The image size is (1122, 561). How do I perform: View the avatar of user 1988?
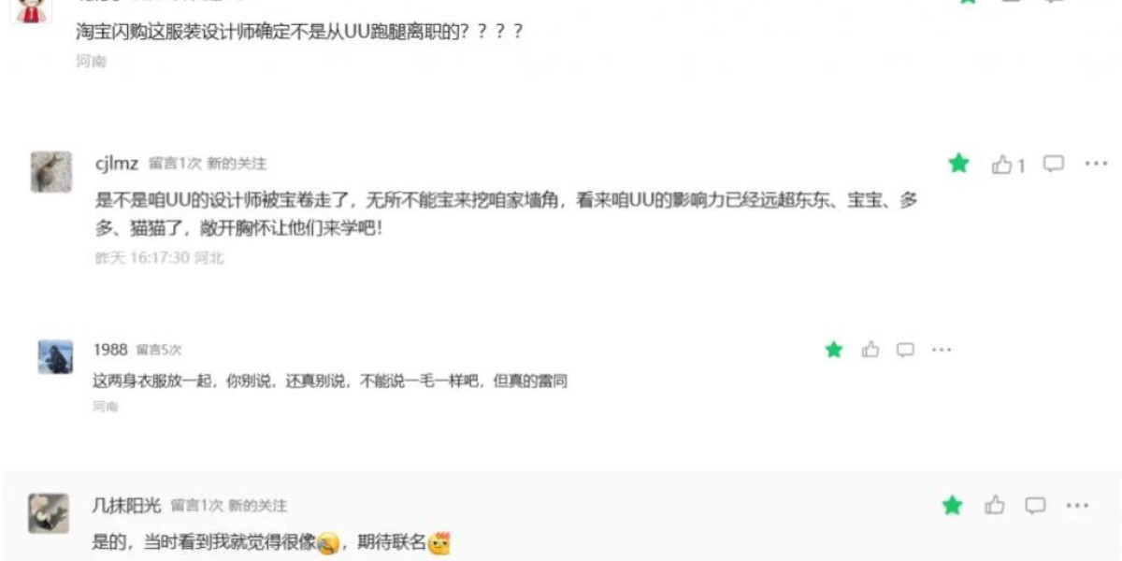click(55, 357)
